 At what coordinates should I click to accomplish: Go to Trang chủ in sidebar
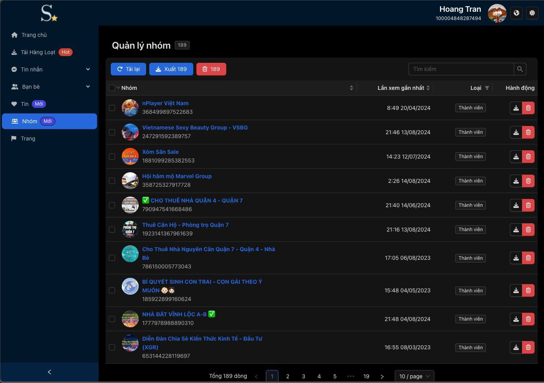[x=49, y=35]
